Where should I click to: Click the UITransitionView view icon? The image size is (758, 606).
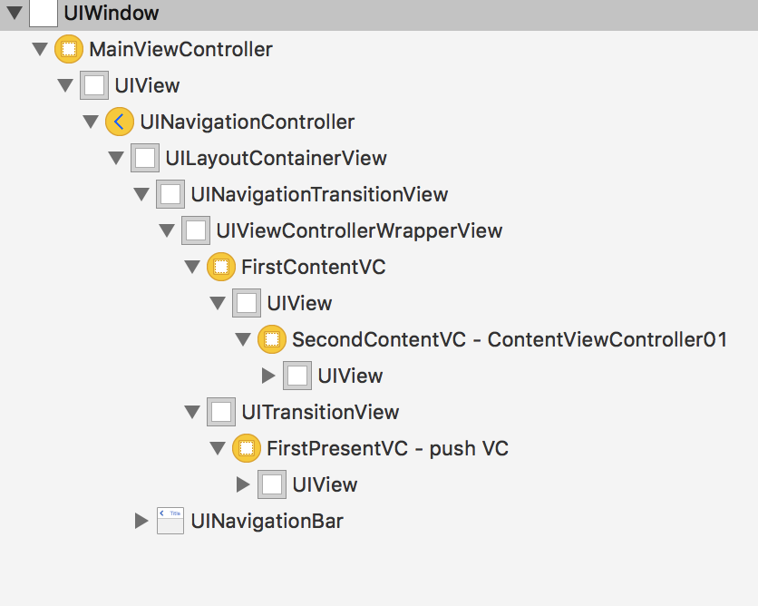click(221, 412)
